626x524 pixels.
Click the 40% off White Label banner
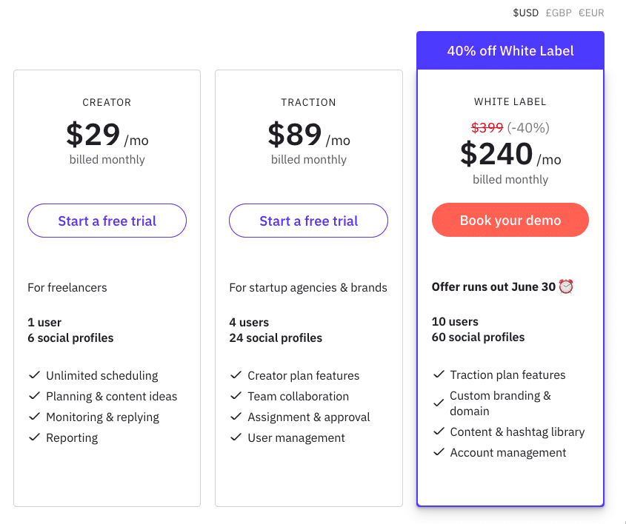[x=510, y=51]
